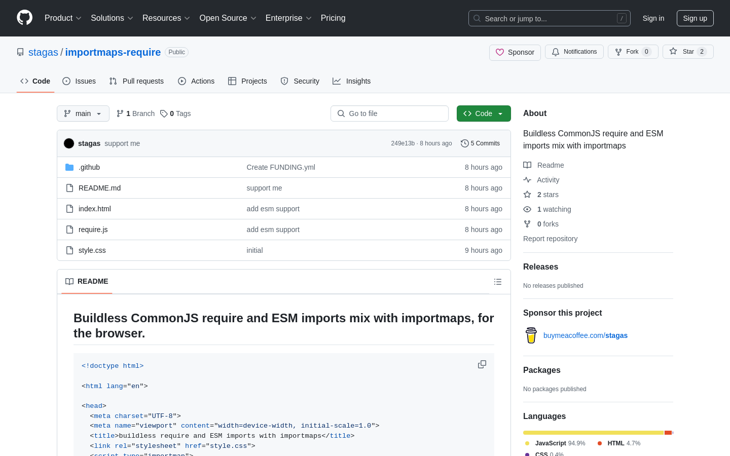Focus the Go to file field
Image resolution: width=730 pixels, height=456 pixels.
(389, 113)
